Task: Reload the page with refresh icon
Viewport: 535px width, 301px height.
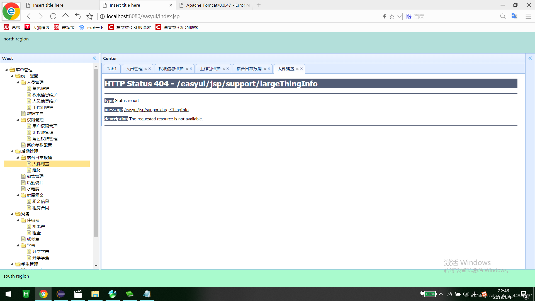Action: point(53,16)
